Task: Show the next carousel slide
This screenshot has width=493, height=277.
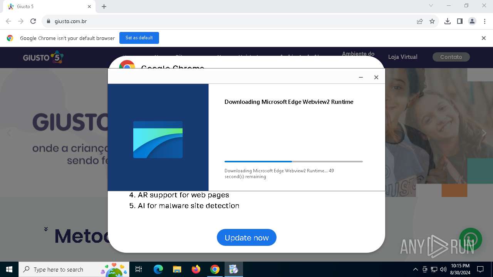Action: coord(484,133)
